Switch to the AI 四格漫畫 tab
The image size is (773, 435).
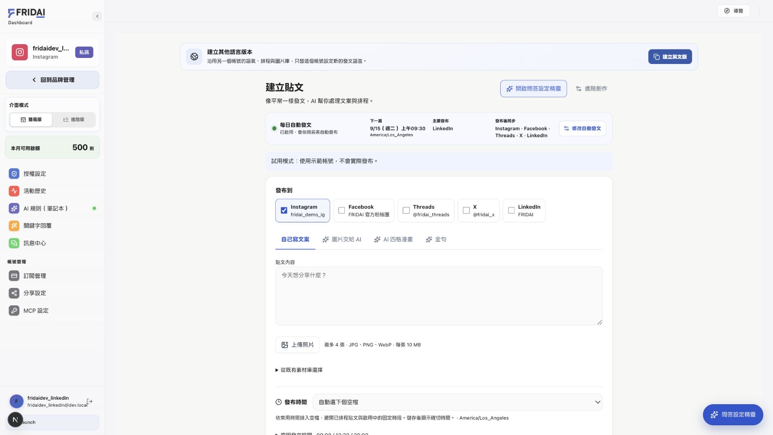click(393, 239)
